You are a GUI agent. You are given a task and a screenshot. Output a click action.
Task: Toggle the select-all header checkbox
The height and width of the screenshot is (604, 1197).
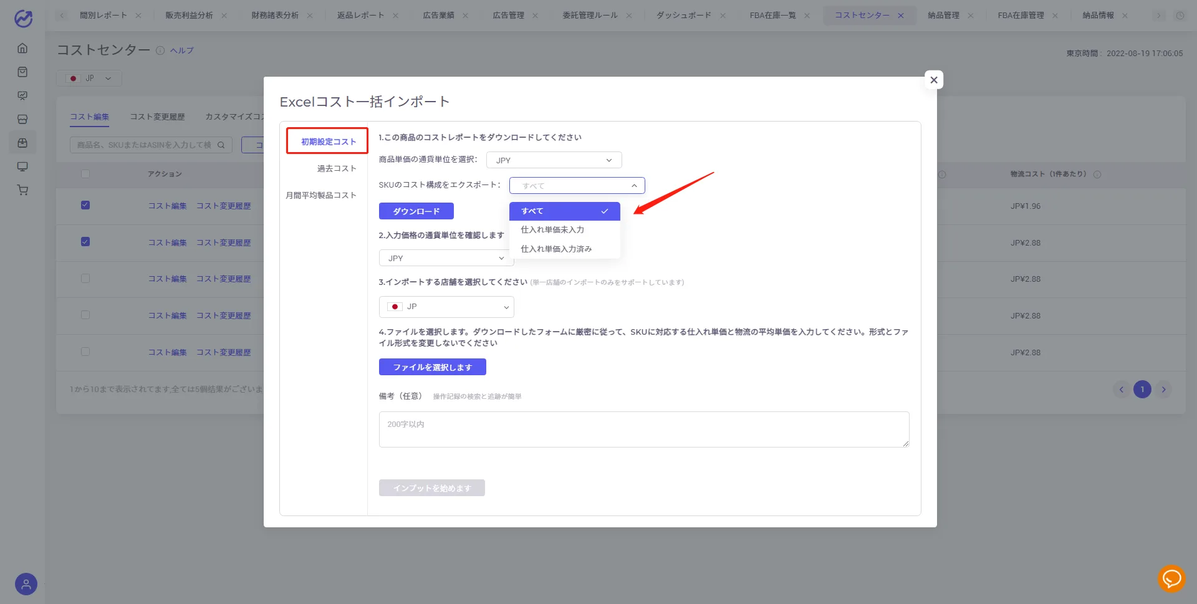pyautogui.click(x=85, y=174)
